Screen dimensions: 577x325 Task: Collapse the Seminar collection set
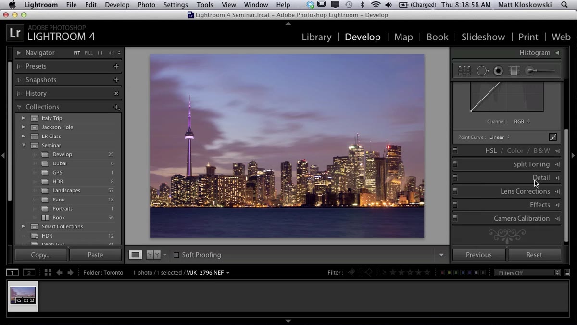tap(24, 145)
